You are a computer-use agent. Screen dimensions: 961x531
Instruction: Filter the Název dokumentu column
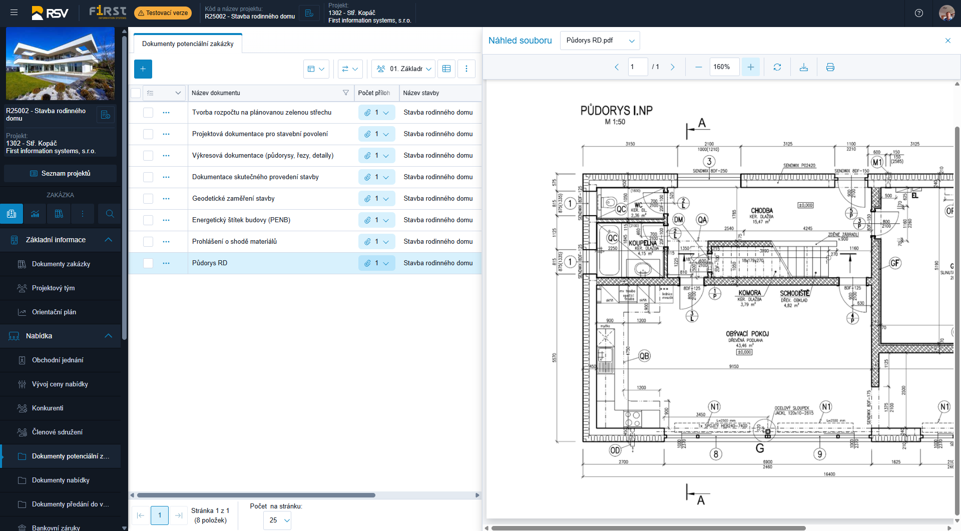(345, 93)
